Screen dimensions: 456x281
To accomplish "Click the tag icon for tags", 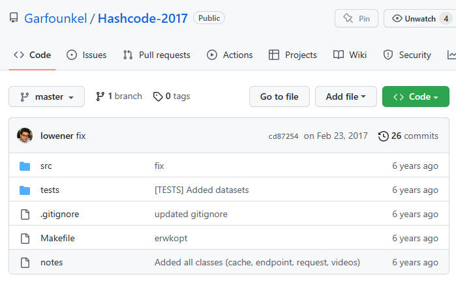I will 157,96.
